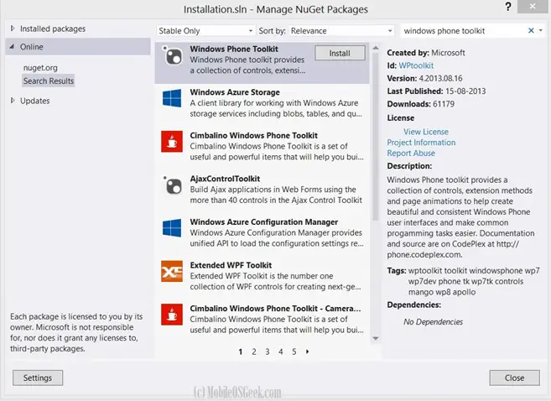Select Search Results in the tree
The width and height of the screenshot is (551, 401).
point(49,81)
